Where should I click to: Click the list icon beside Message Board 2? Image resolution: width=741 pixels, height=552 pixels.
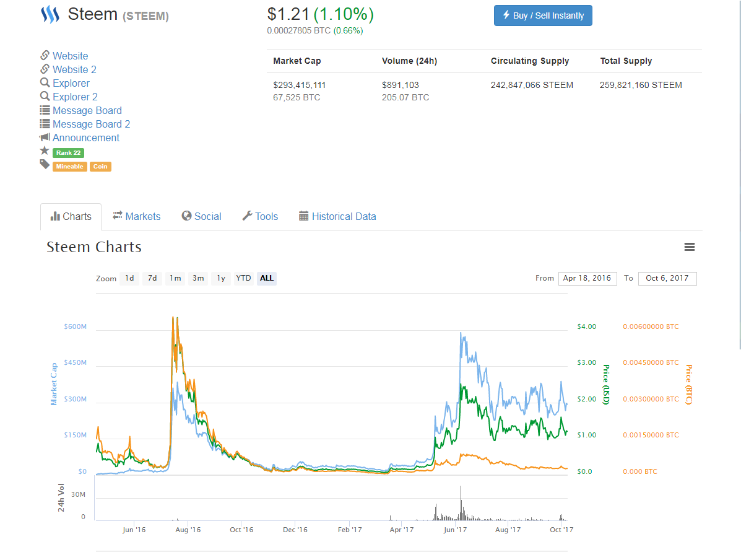click(45, 124)
